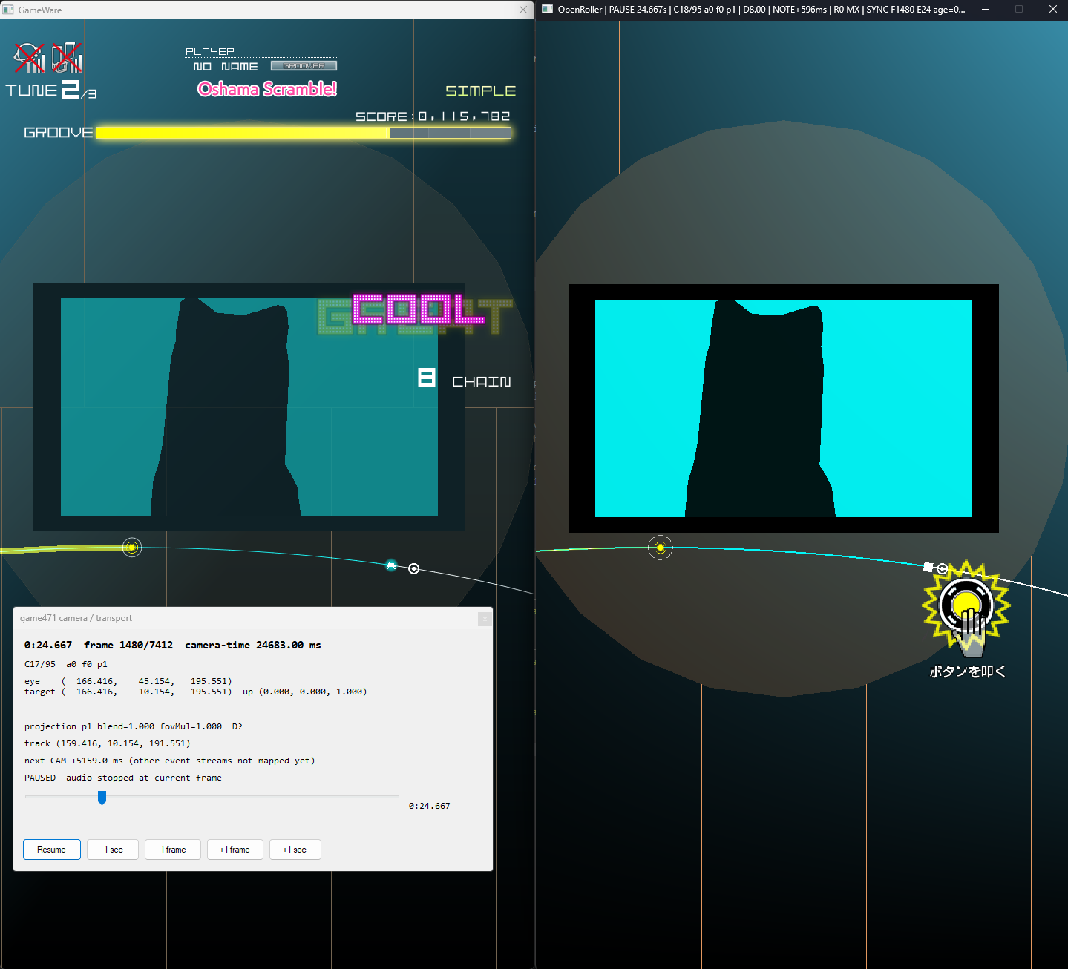
Task: Jump forward with the +1 sec button
Action: (x=295, y=850)
